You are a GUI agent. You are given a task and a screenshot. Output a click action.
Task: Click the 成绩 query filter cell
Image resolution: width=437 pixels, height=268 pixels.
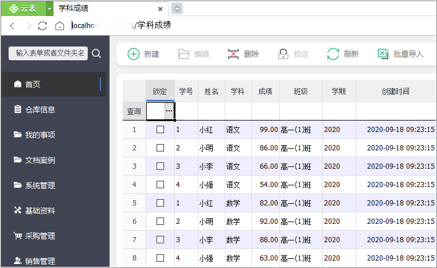[x=266, y=111]
